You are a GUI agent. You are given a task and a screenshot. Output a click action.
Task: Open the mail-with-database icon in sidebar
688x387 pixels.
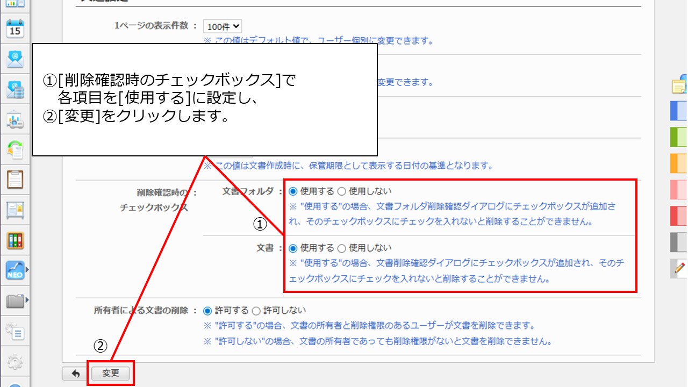15,89
